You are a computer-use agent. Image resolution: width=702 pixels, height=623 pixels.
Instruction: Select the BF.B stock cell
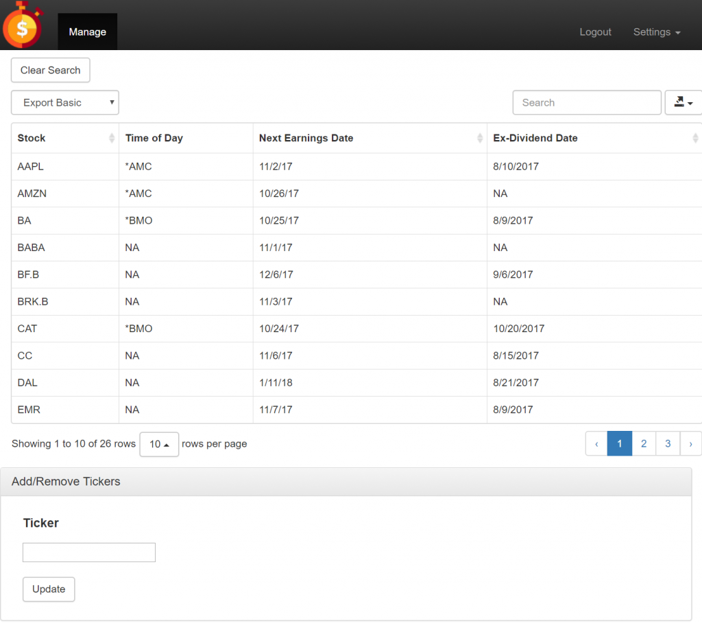click(x=65, y=274)
